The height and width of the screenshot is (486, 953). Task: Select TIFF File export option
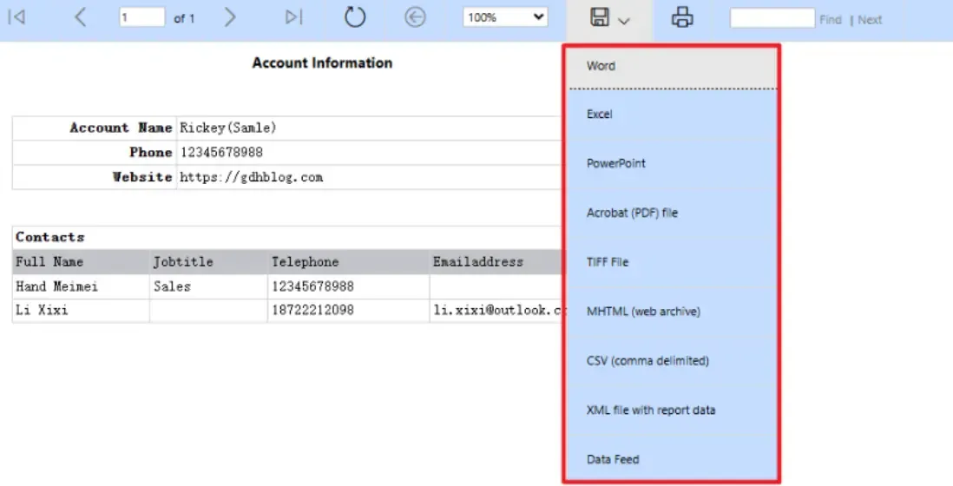pyautogui.click(x=608, y=262)
